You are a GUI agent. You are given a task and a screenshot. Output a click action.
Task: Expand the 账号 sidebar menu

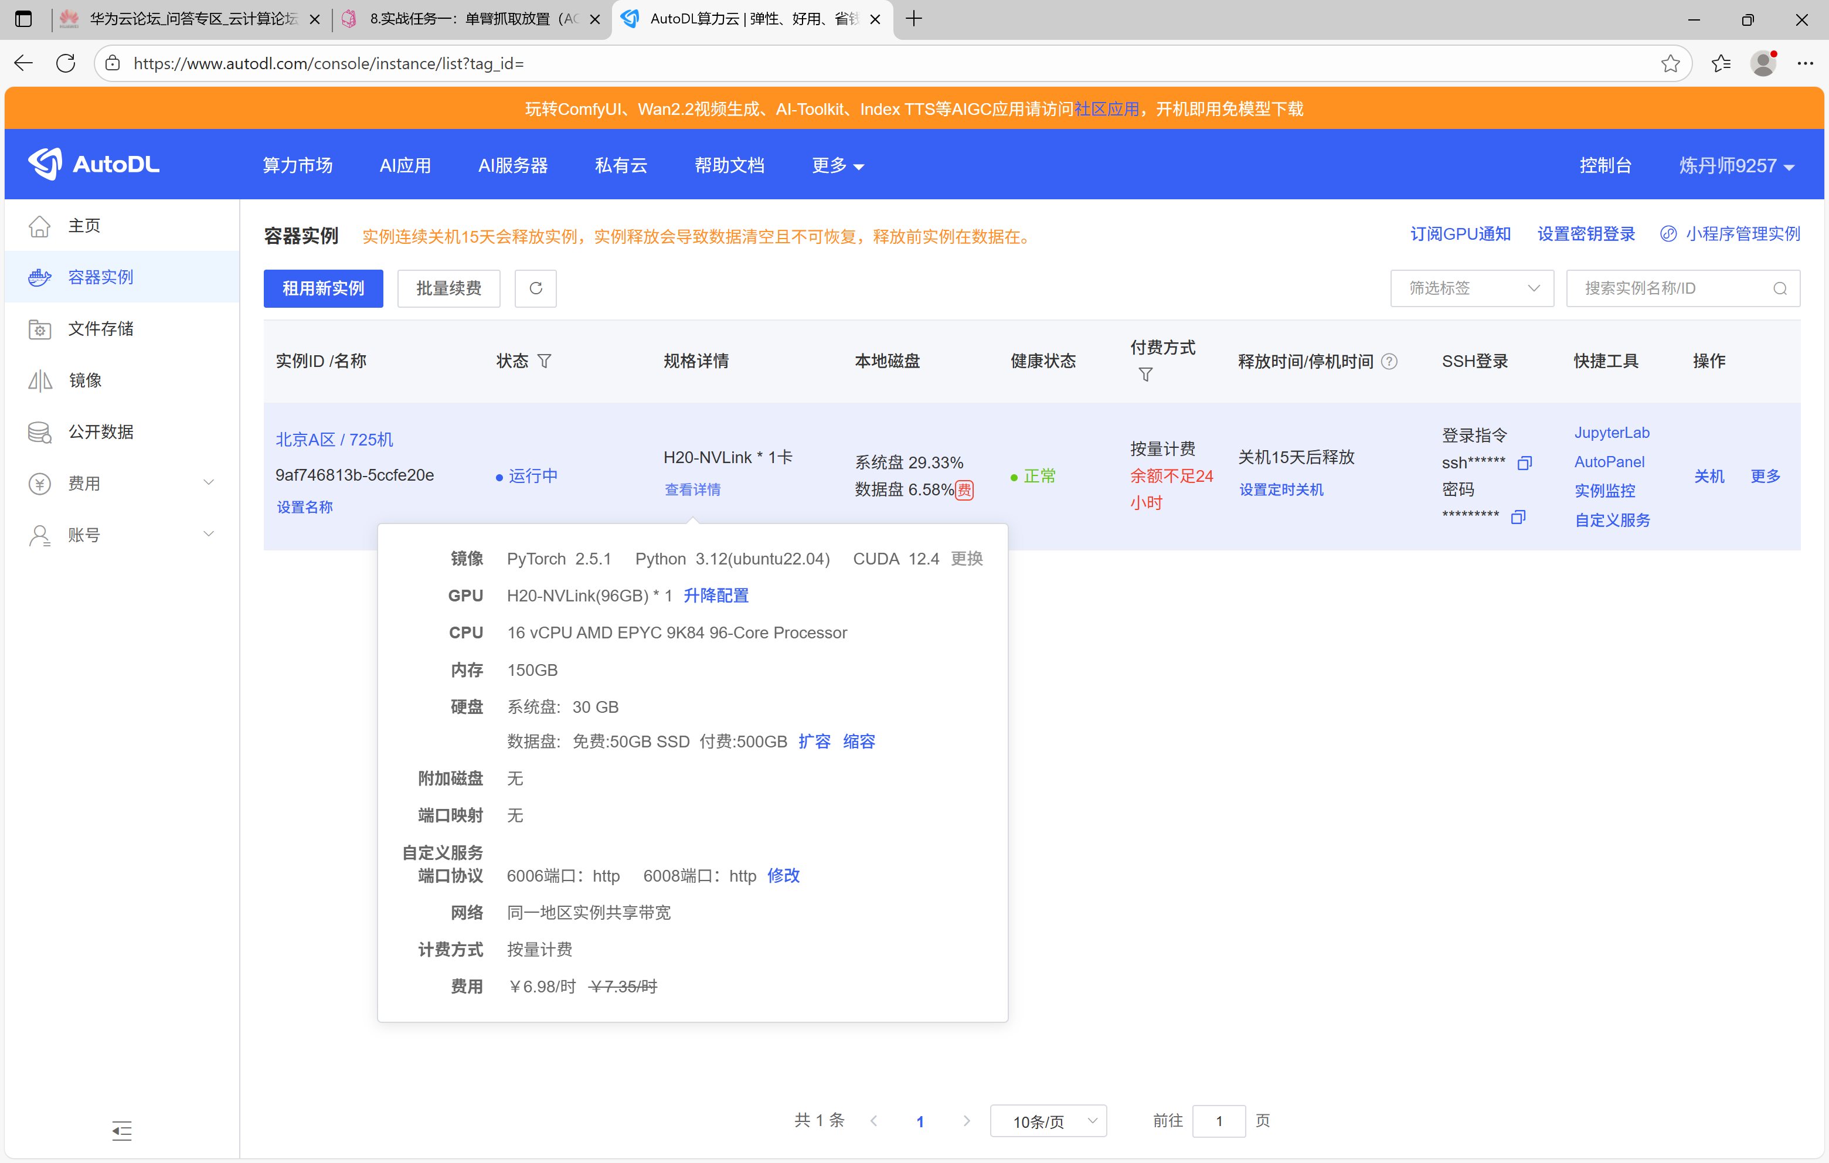(121, 535)
